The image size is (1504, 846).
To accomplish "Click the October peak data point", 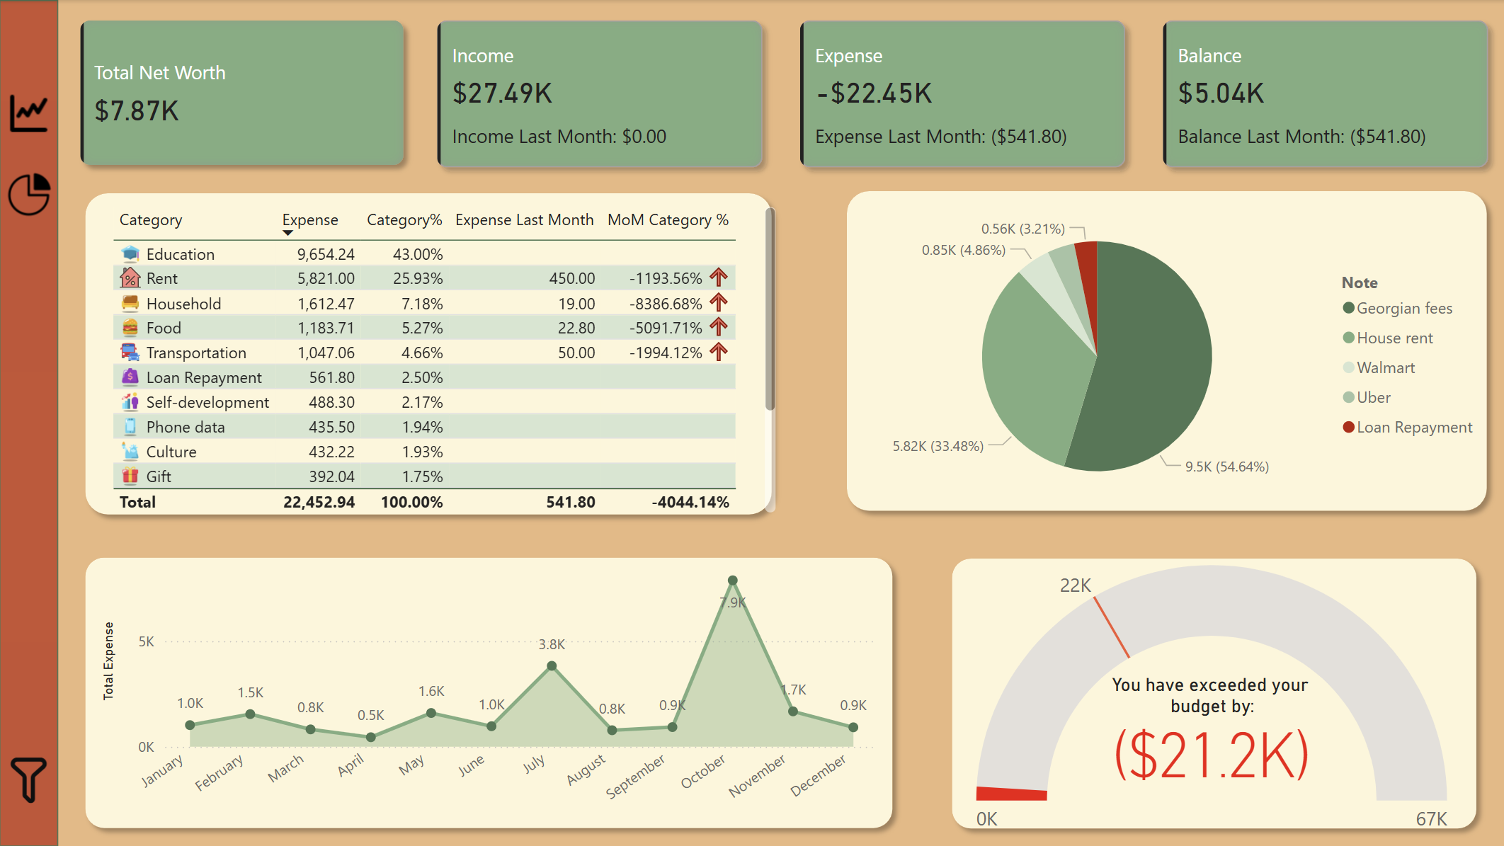I will click(x=733, y=581).
